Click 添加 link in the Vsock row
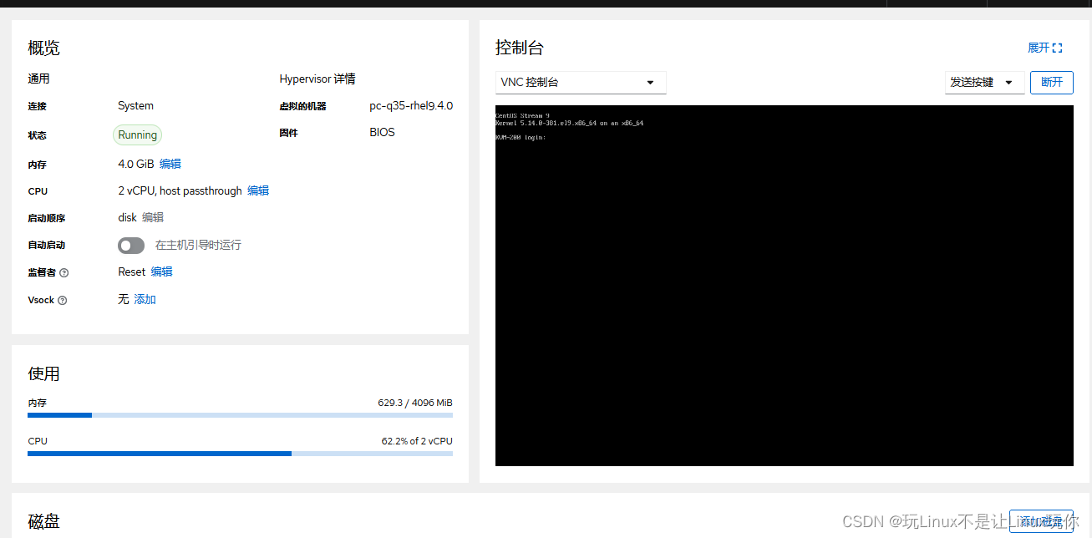1092x538 pixels. [145, 299]
